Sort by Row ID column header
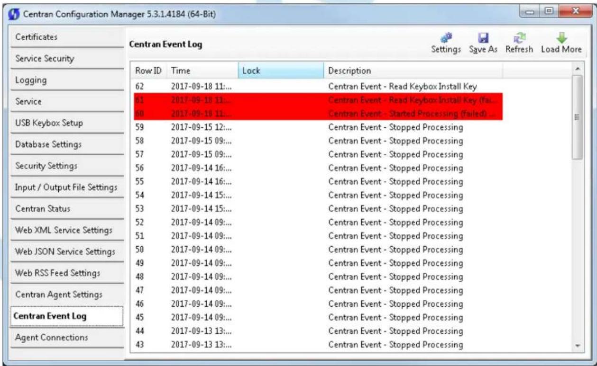This screenshot has height=366, width=597. (x=149, y=71)
